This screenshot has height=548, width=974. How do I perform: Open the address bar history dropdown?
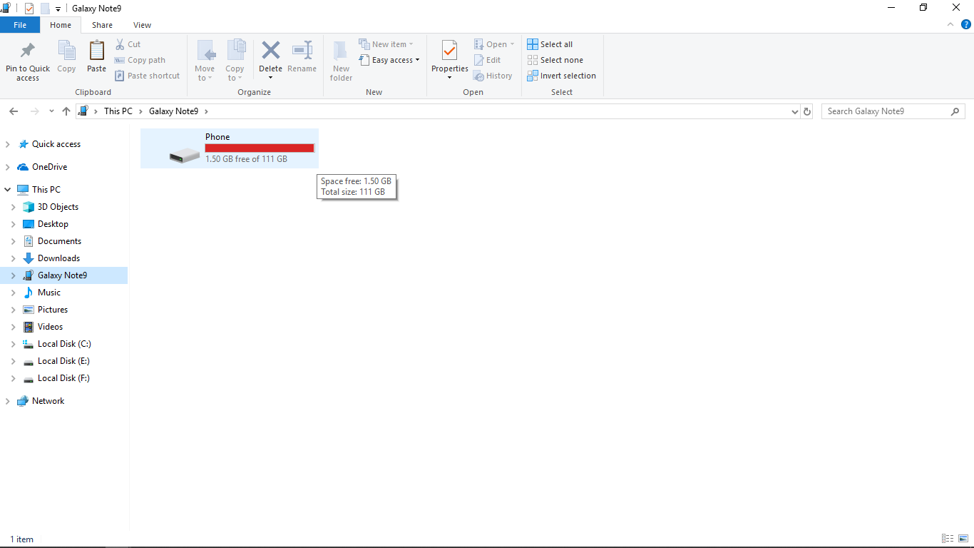click(796, 111)
